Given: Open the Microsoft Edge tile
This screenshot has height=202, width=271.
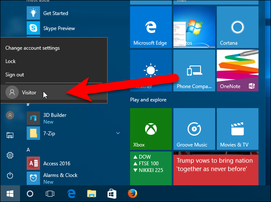Looking at the screenshot, I should click(151, 27).
